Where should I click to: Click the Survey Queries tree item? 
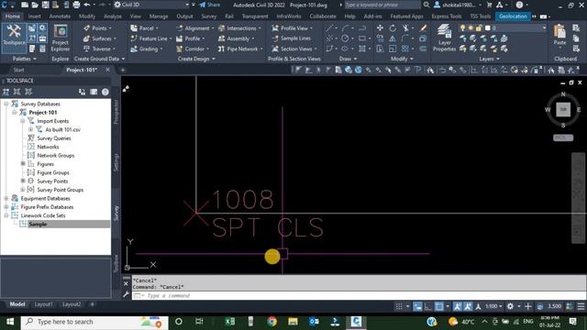click(x=54, y=138)
